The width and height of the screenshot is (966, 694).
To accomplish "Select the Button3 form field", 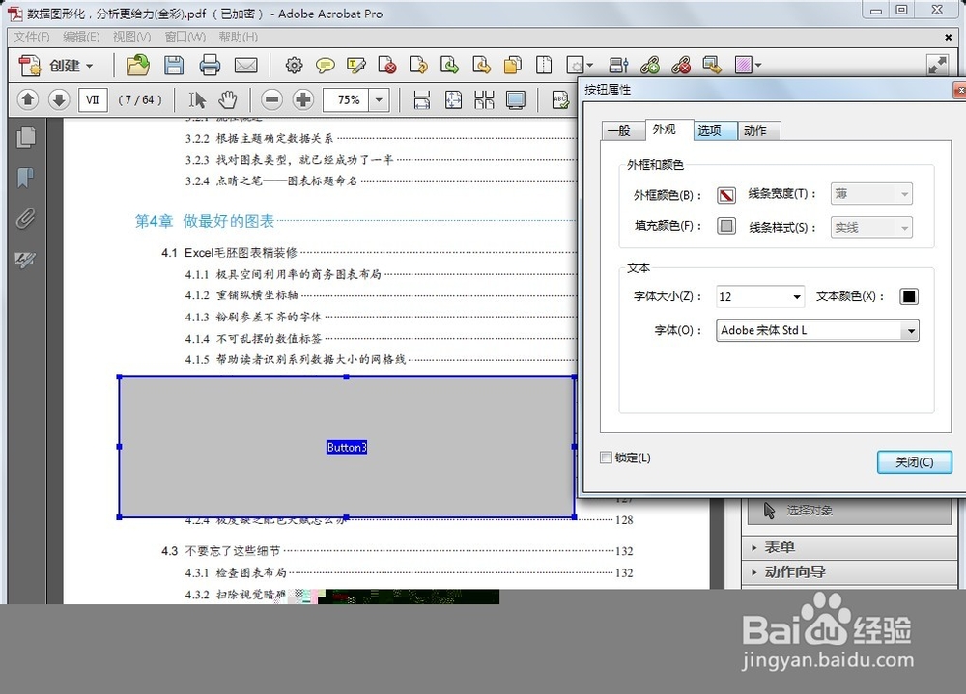I will pyautogui.click(x=347, y=447).
